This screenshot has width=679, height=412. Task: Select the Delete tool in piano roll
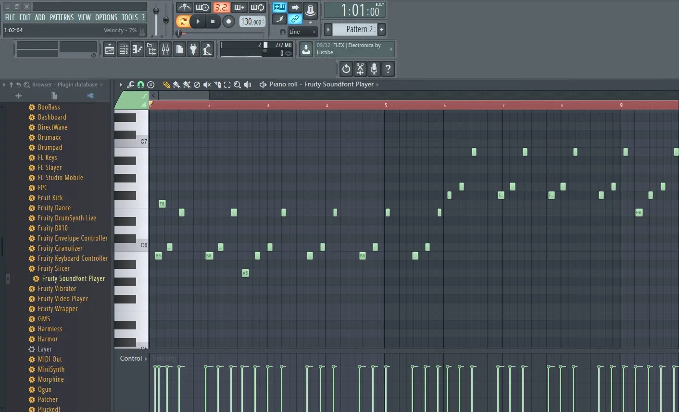197,85
